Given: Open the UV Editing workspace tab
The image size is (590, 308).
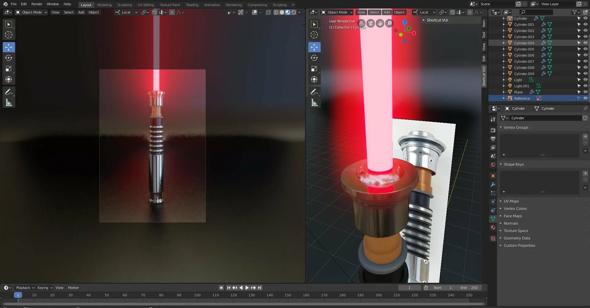Looking at the screenshot, I should (146, 5).
